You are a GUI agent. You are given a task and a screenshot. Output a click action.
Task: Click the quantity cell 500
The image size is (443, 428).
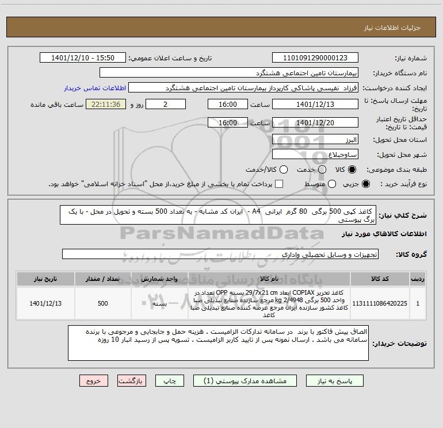pyautogui.click(x=102, y=303)
